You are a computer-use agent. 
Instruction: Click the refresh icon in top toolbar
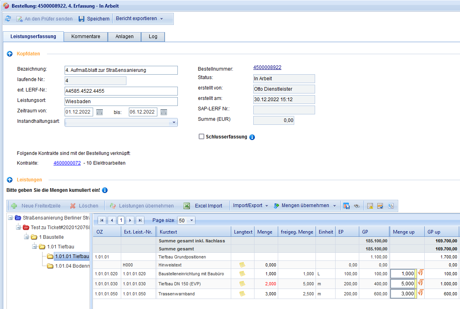(x=8, y=19)
